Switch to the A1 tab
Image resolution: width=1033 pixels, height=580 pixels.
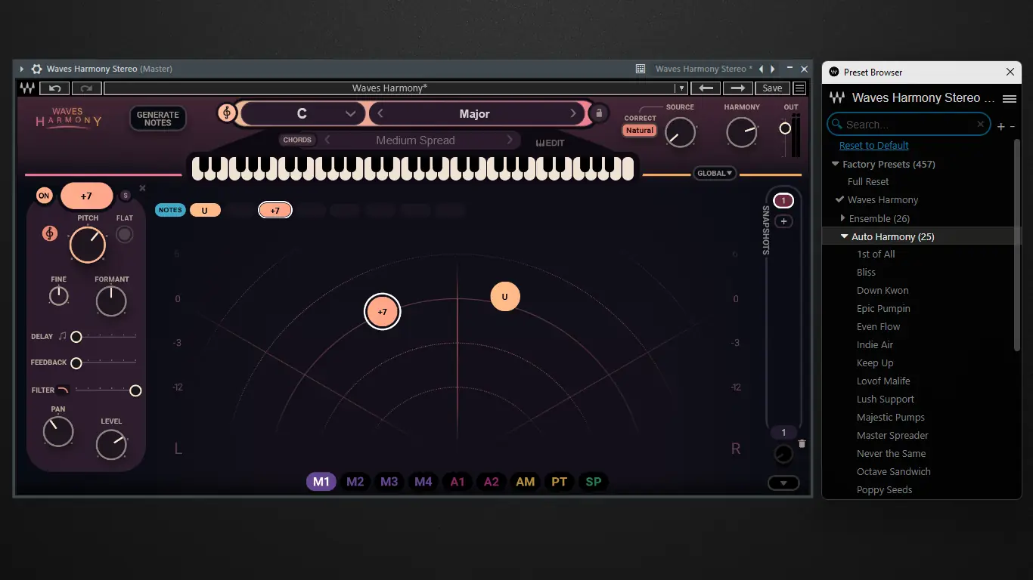click(x=458, y=482)
